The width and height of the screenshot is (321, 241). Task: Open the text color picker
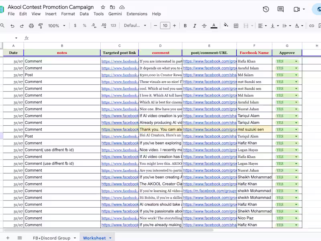(x=214, y=26)
